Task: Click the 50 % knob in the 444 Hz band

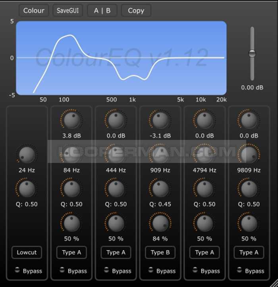Action: pyautogui.click(x=116, y=223)
